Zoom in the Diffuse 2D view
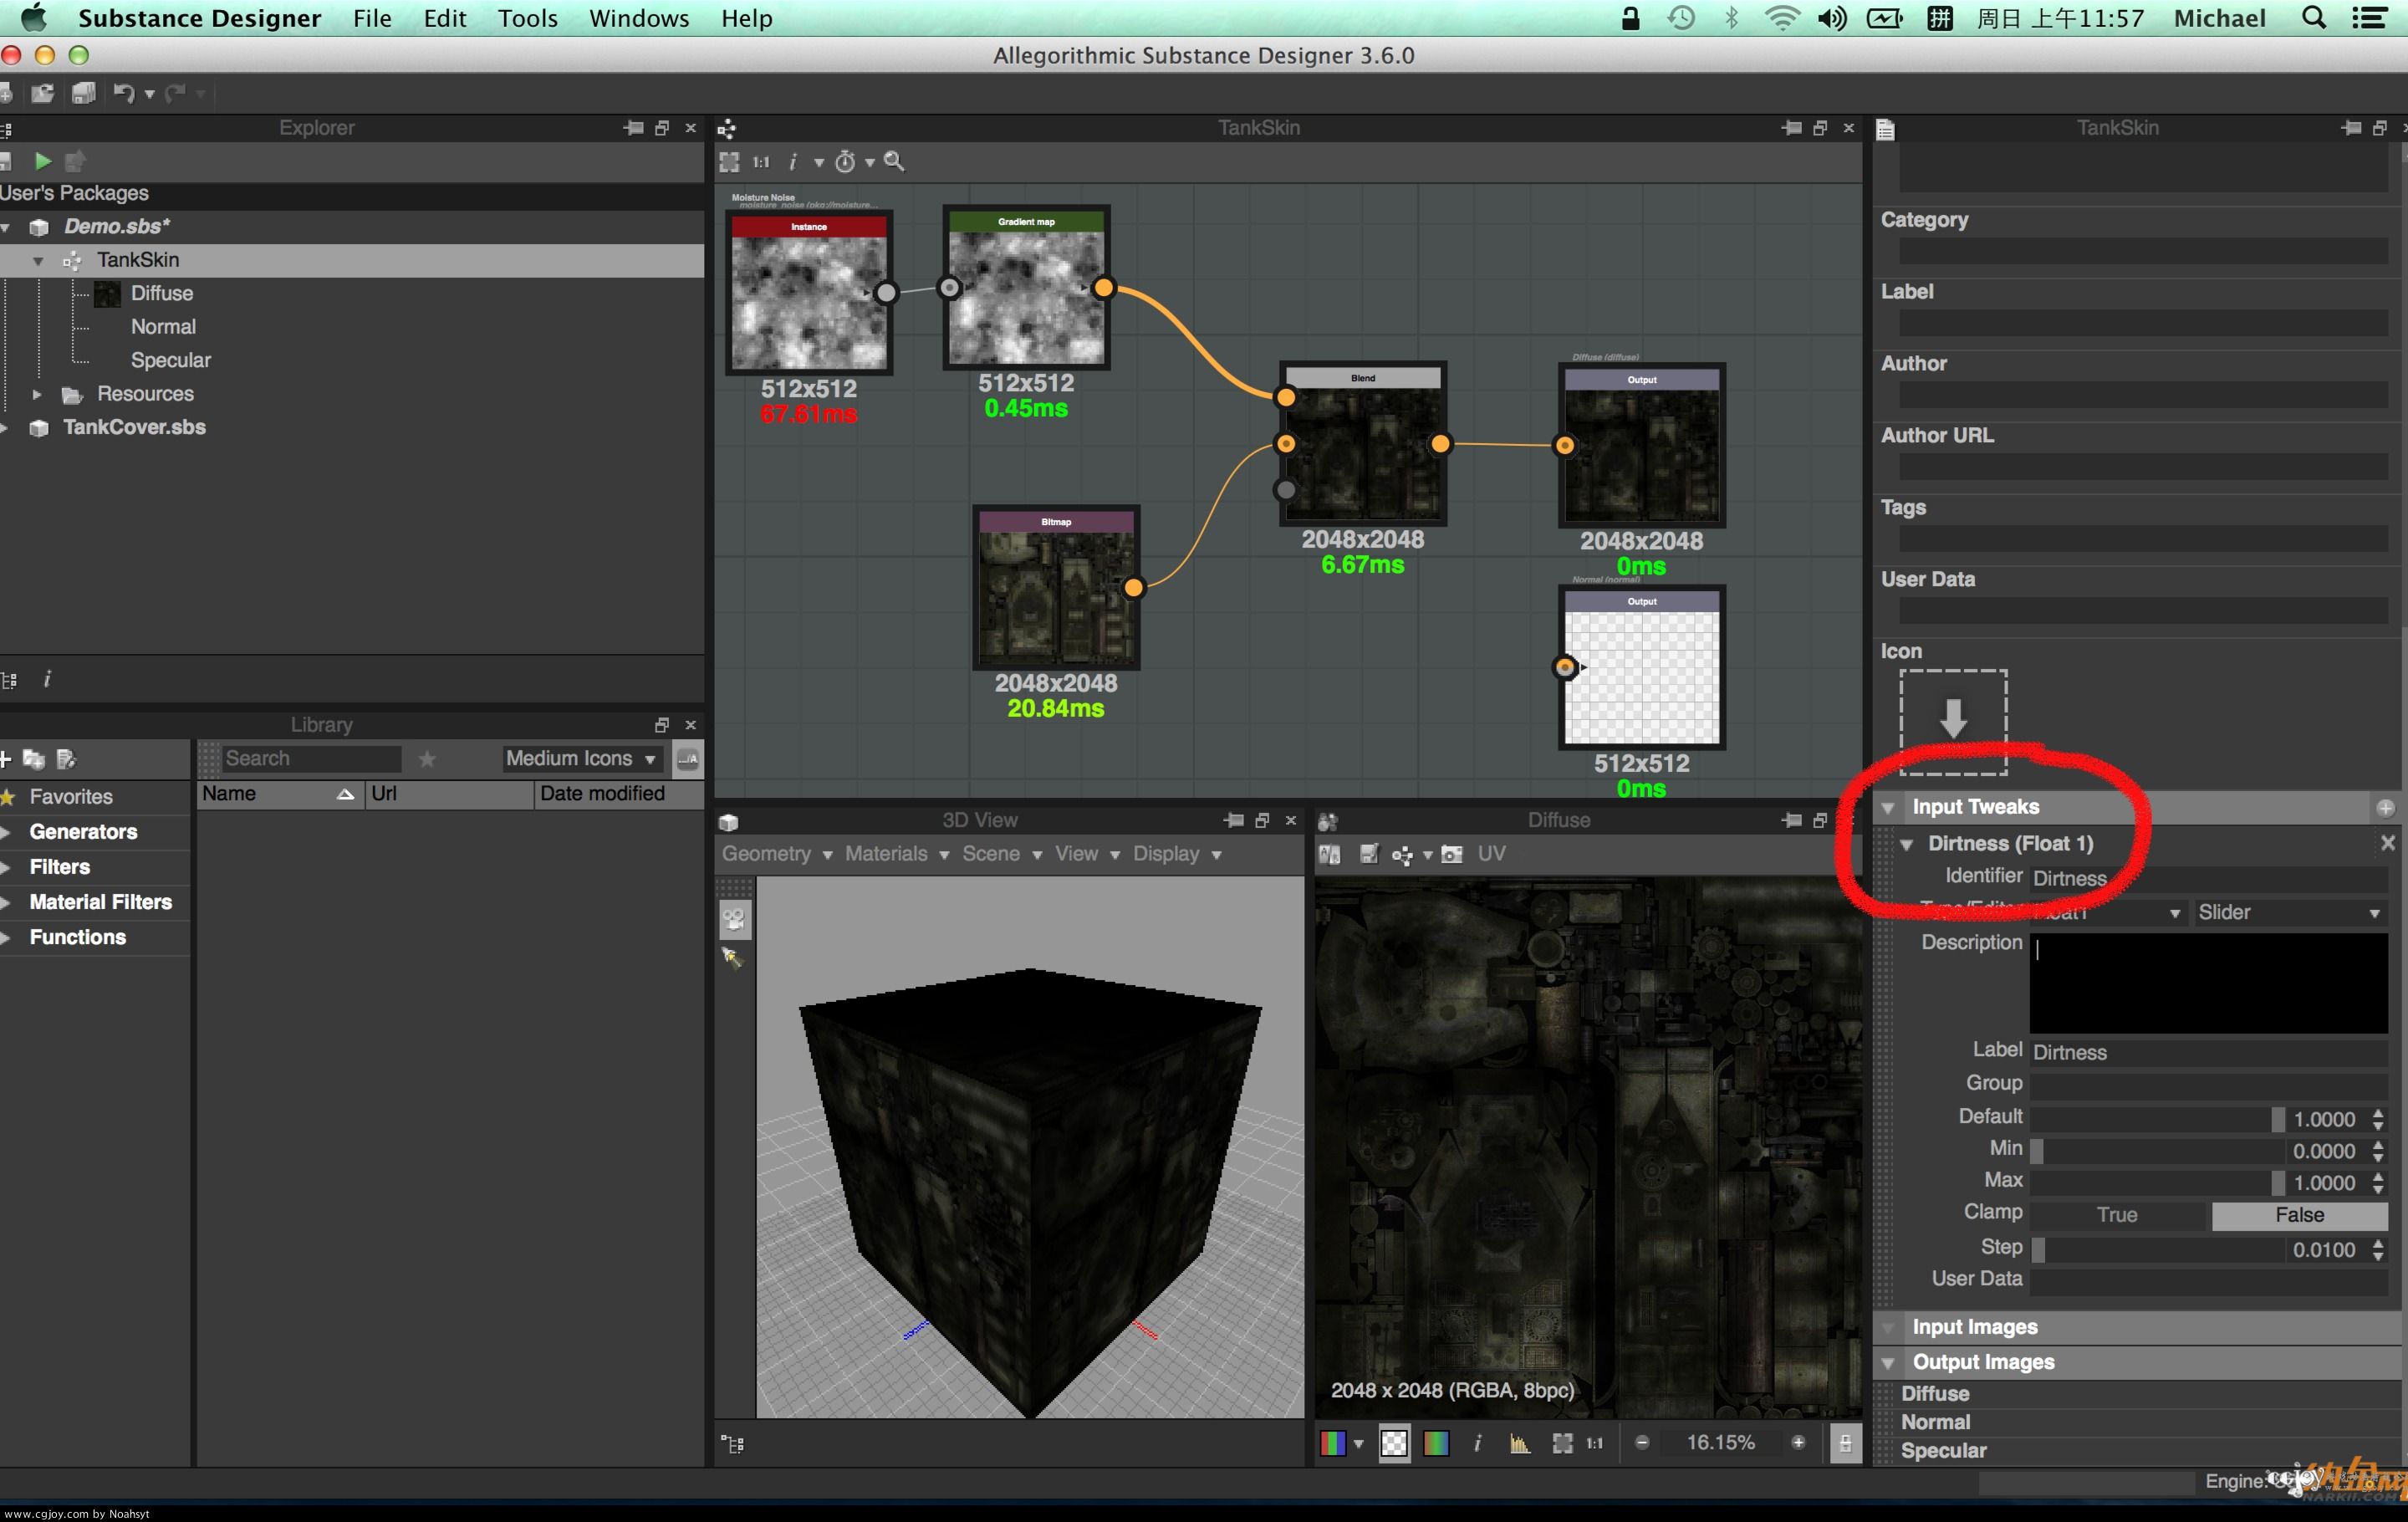 tap(1798, 1442)
